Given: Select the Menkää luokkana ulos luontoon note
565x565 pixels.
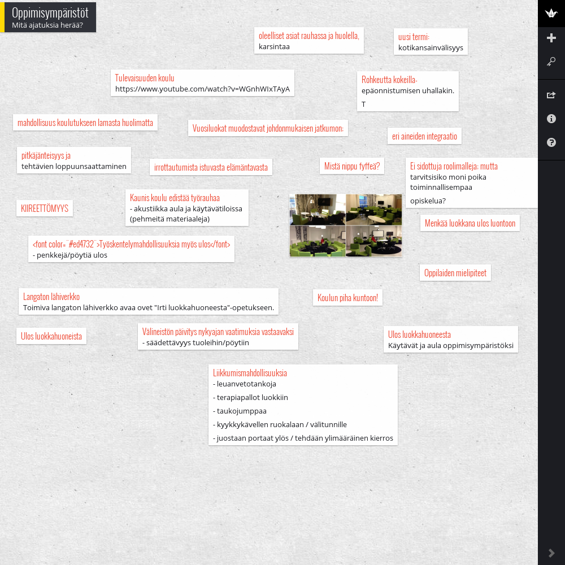Looking at the screenshot, I should point(470,223).
